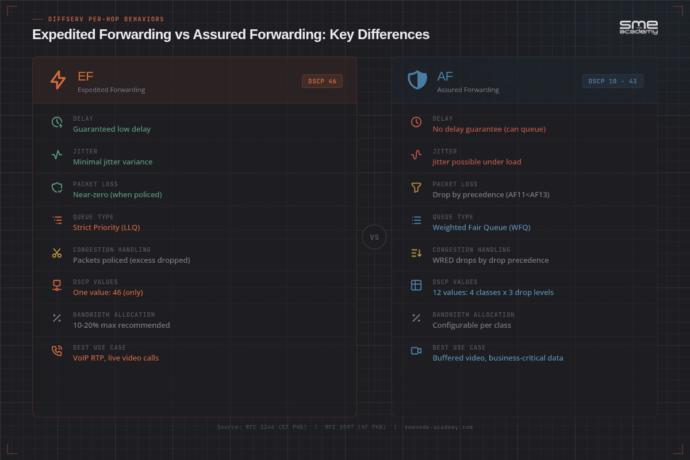Click the DSCP 10 - 43 badge
Image resolution: width=690 pixels, height=460 pixels.
tap(612, 81)
